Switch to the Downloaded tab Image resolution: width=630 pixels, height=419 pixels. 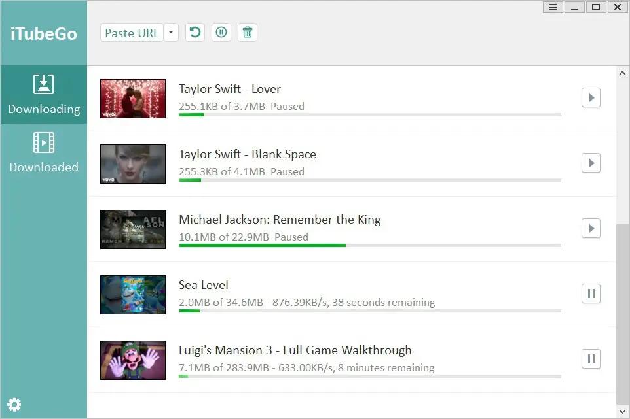click(x=44, y=153)
